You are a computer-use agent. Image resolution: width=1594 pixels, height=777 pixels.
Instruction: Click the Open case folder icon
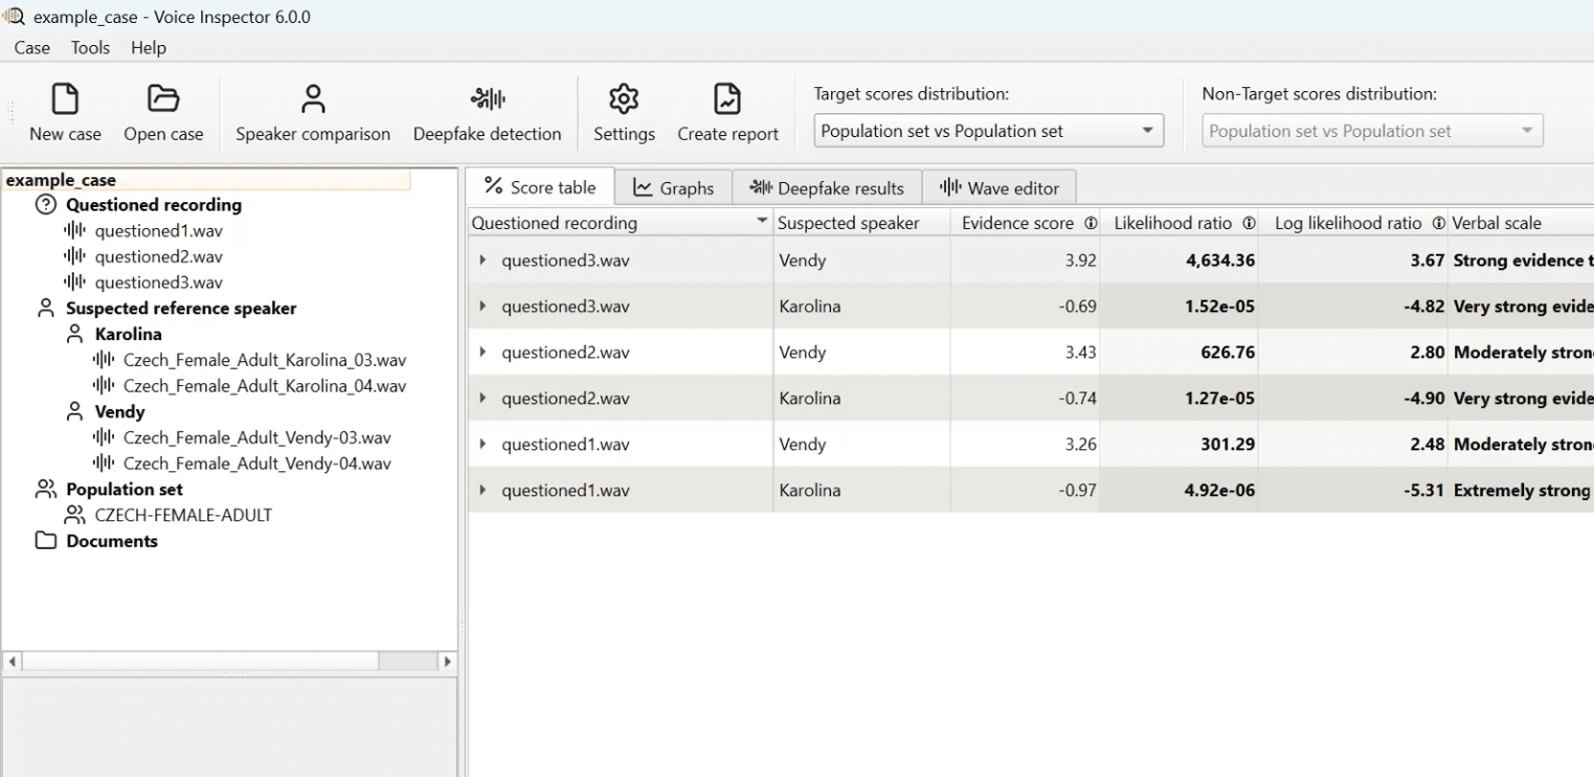[163, 99]
